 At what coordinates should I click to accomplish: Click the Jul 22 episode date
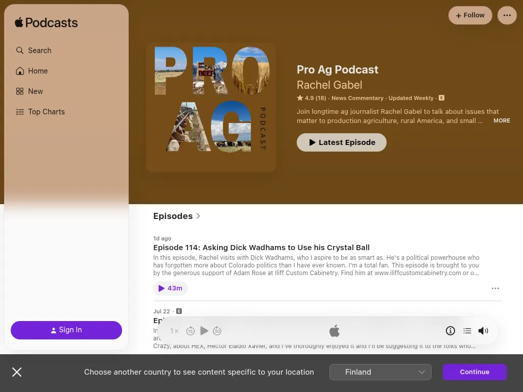pos(161,311)
